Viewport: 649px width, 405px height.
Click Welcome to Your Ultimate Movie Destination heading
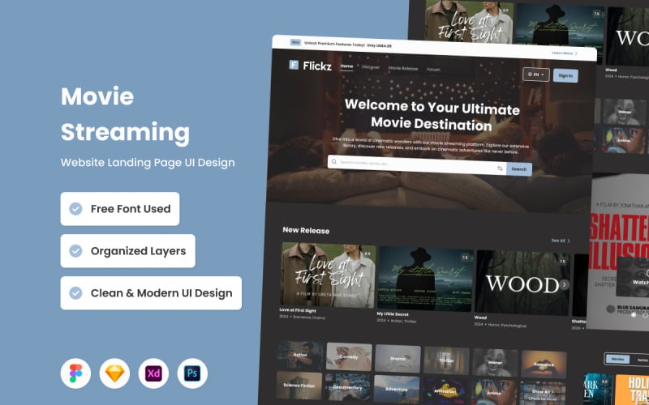pos(432,114)
